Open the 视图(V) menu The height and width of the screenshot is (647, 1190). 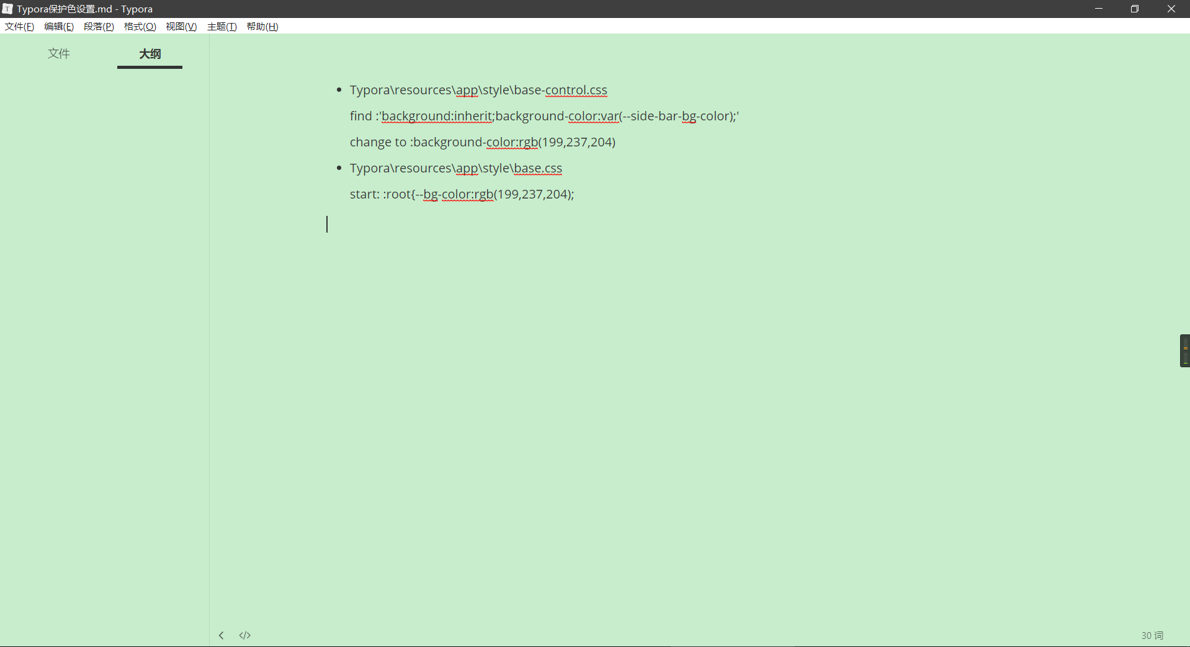point(181,27)
